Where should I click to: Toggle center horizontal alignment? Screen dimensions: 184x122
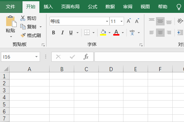click(160, 32)
